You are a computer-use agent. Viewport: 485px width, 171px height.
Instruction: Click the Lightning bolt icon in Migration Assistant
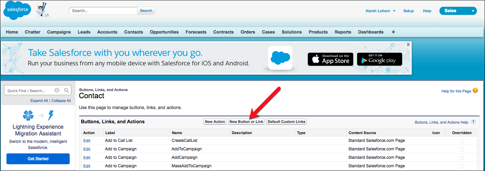point(51,115)
